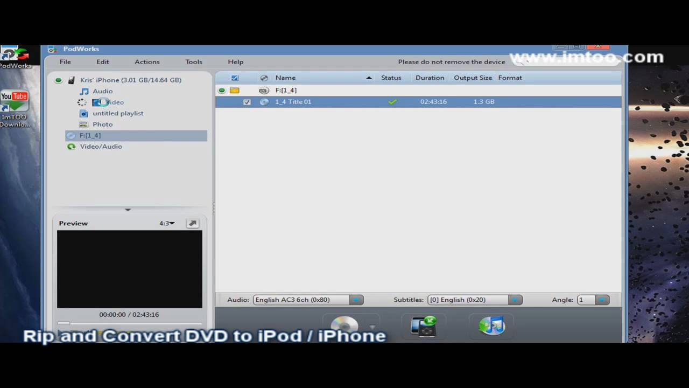Screen dimensions: 689x388
Task: Open the Help menu
Action: pyautogui.click(x=236, y=62)
